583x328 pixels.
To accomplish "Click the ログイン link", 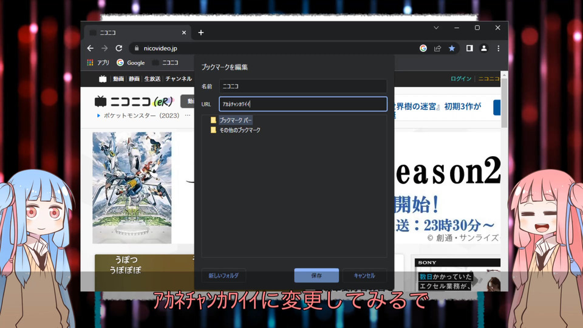I will [461, 79].
